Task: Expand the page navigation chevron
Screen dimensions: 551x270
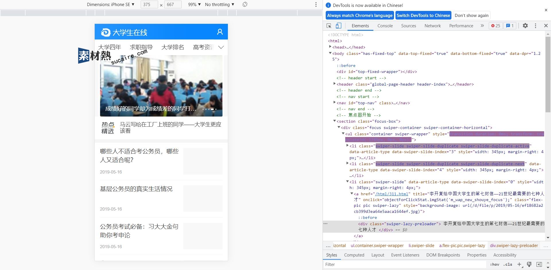Action: (221, 47)
